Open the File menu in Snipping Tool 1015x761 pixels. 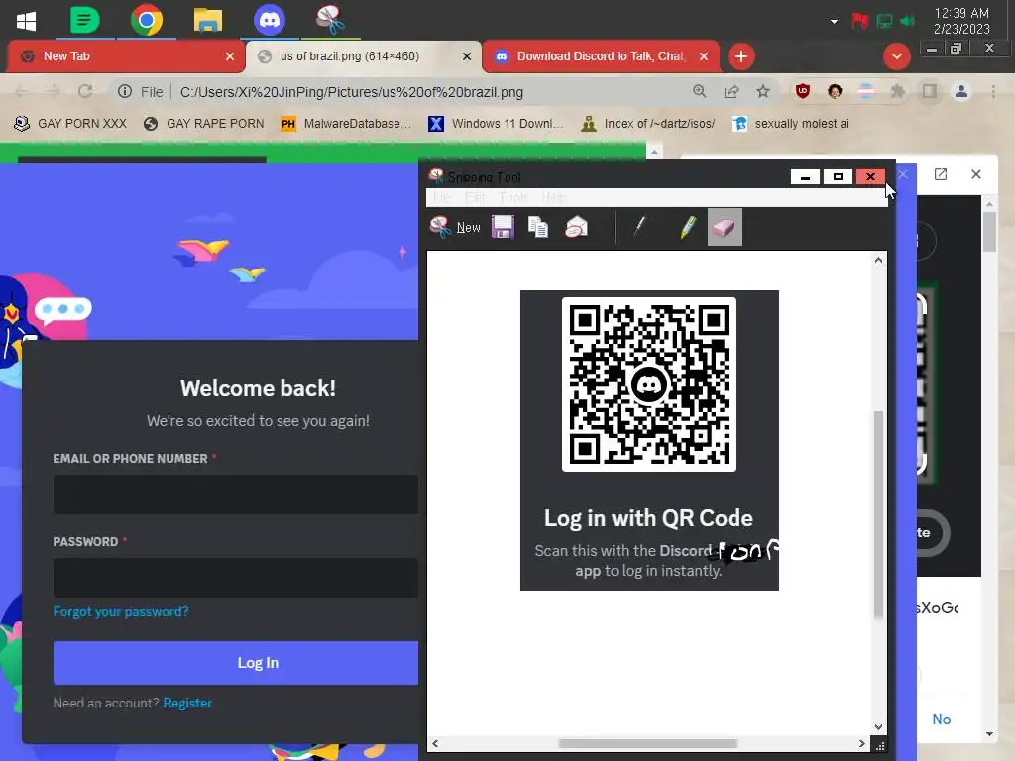(442, 197)
